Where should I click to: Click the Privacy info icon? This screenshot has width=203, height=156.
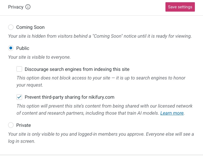coord(28,7)
